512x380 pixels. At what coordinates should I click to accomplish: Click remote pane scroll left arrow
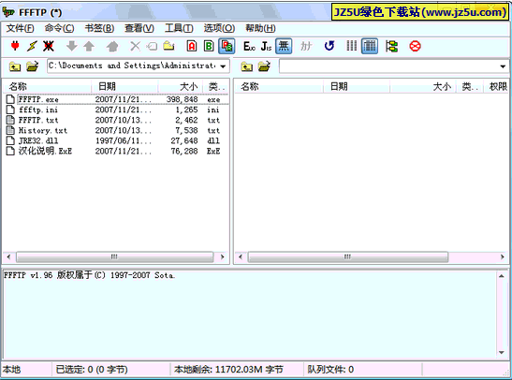[241, 257]
